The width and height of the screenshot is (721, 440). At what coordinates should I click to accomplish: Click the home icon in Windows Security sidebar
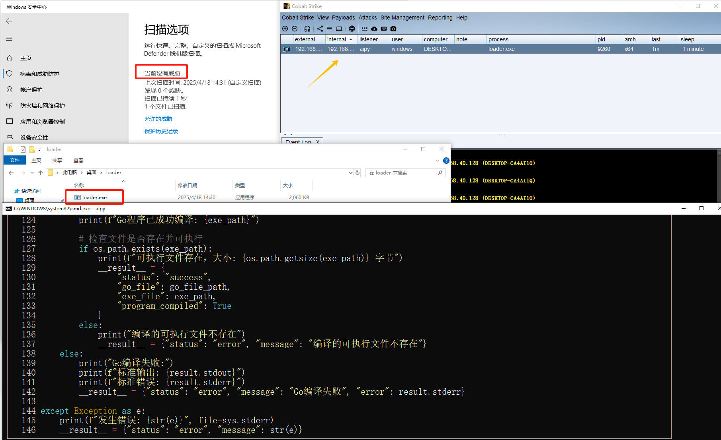10,58
